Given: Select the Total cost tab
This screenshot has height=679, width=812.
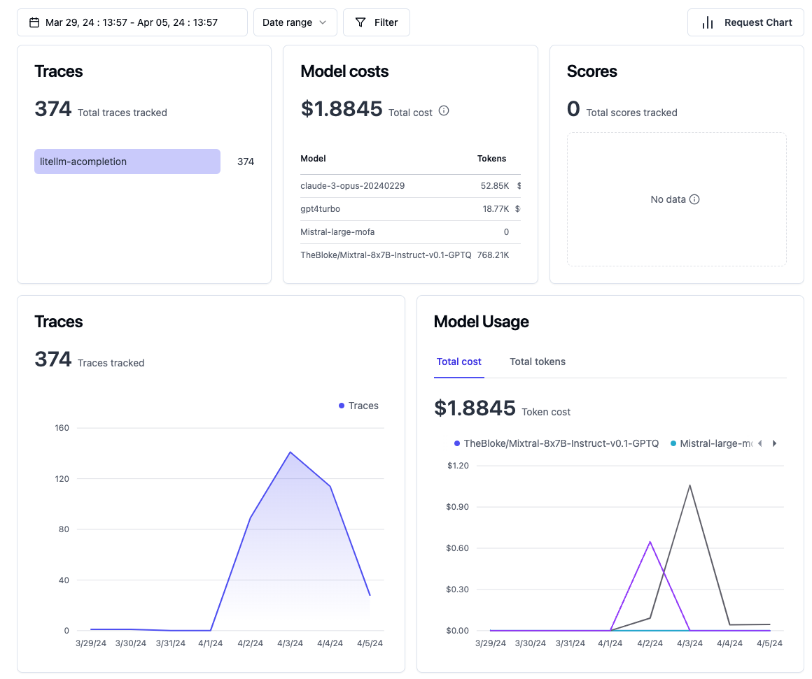Looking at the screenshot, I should coord(458,362).
